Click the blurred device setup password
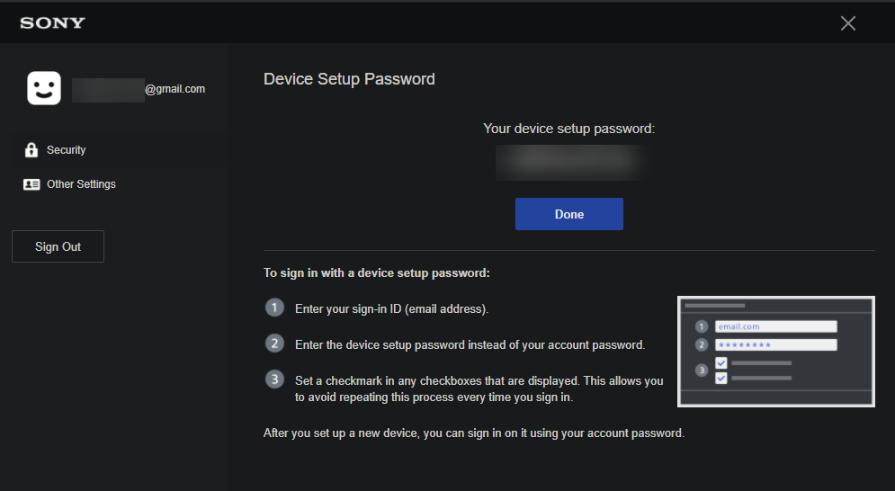This screenshot has width=895, height=491. (568, 162)
